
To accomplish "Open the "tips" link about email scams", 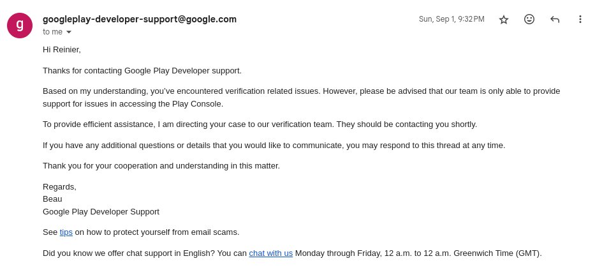I will click(x=66, y=232).
